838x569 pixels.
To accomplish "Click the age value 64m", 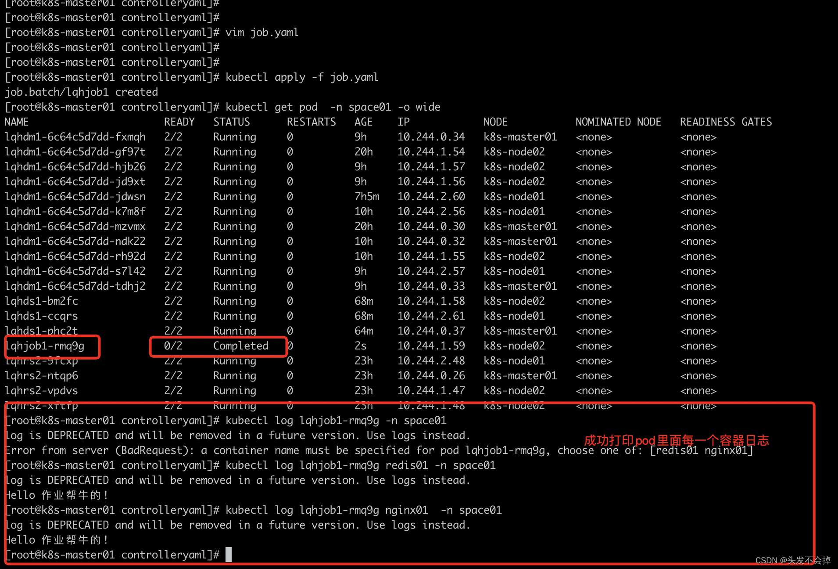I will click(x=364, y=331).
